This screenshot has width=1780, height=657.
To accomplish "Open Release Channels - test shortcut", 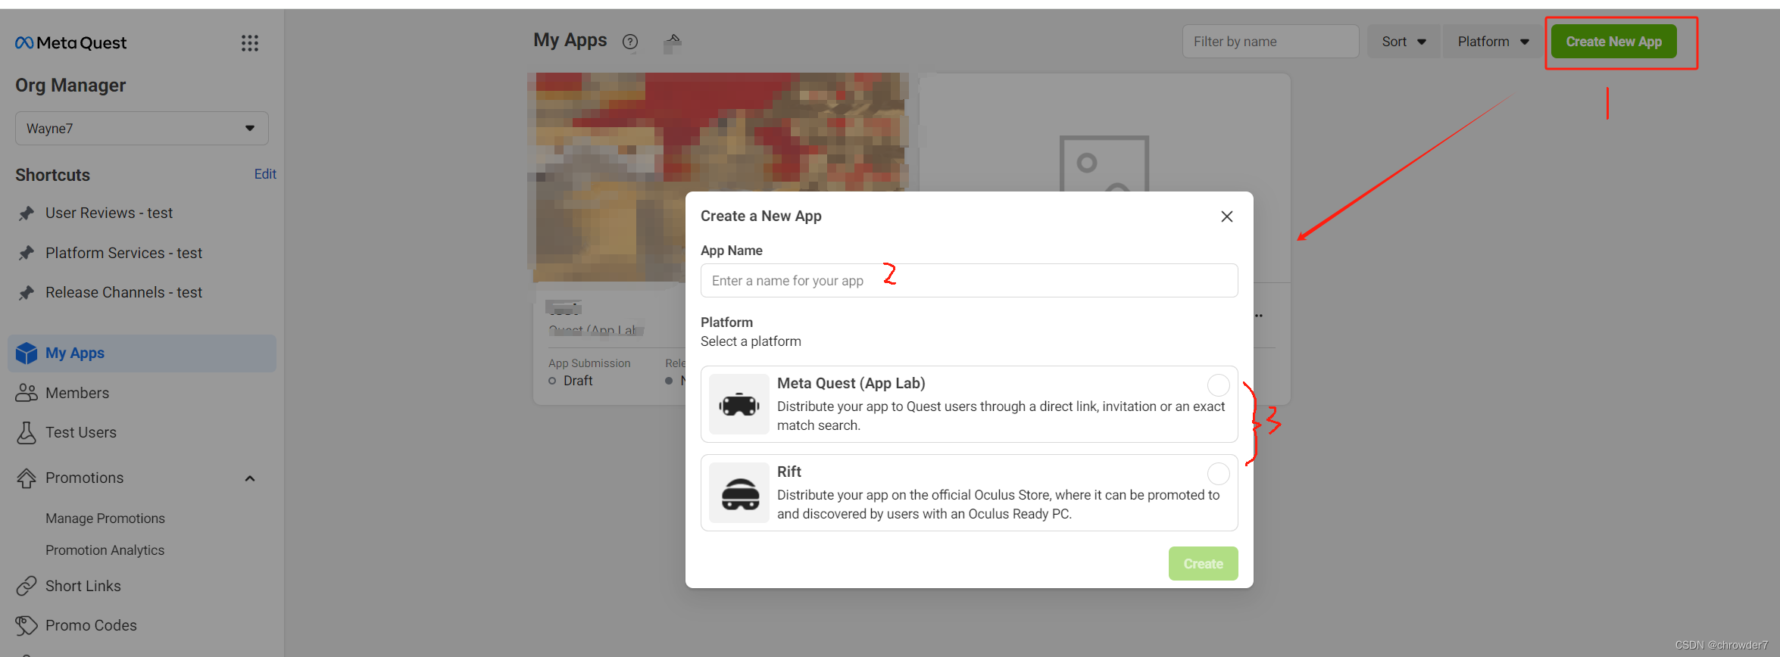I will (123, 292).
